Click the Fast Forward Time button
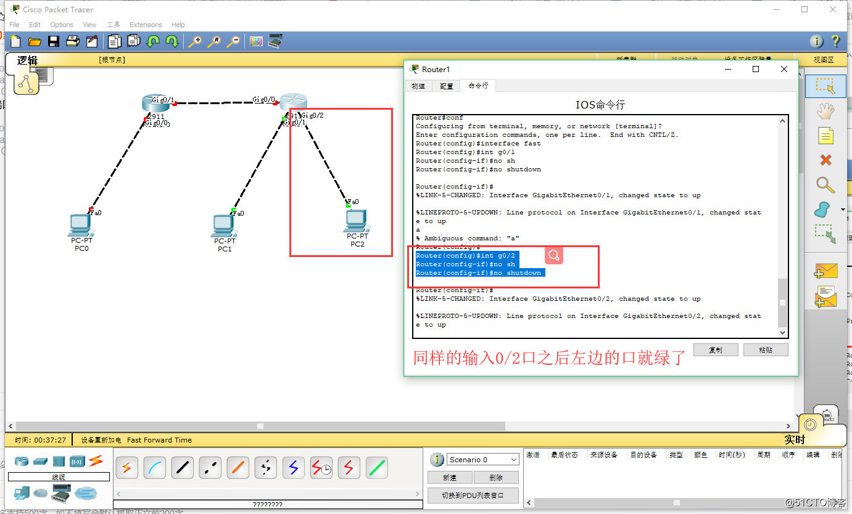Image resolution: width=852 pixels, height=514 pixels. [159, 440]
